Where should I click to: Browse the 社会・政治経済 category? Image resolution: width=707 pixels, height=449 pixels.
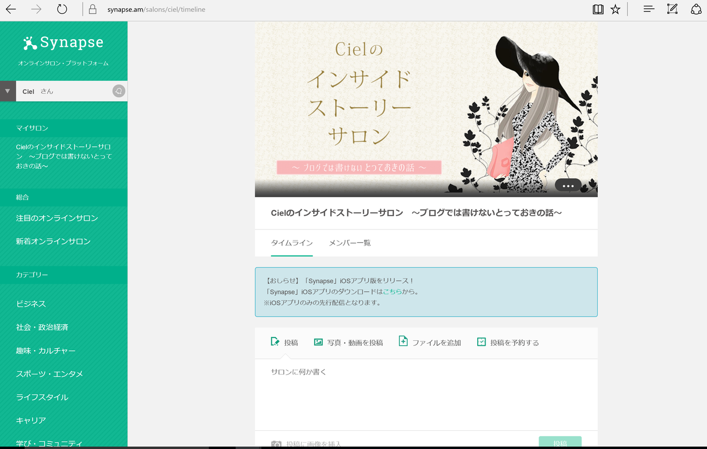point(42,327)
